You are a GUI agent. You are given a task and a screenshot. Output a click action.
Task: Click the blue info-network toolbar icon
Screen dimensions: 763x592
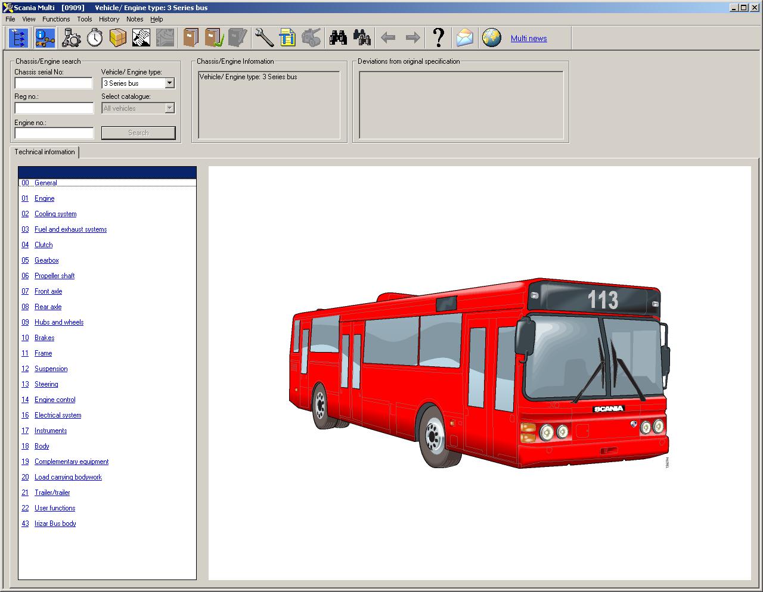(x=45, y=38)
